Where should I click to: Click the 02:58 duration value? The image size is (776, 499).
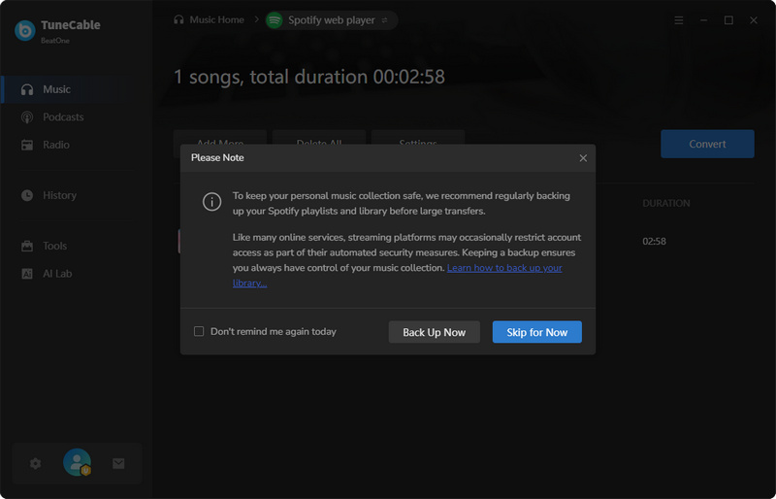click(x=654, y=242)
